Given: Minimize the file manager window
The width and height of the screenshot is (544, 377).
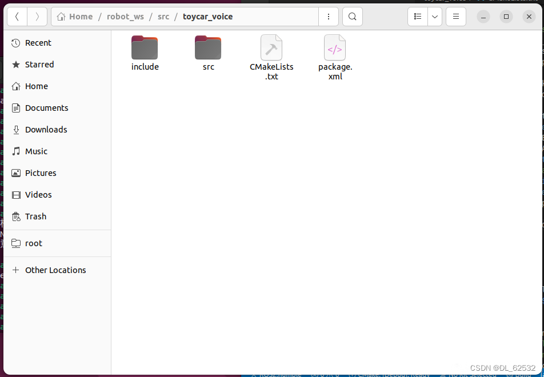Looking at the screenshot, I should tap(483, 17).
